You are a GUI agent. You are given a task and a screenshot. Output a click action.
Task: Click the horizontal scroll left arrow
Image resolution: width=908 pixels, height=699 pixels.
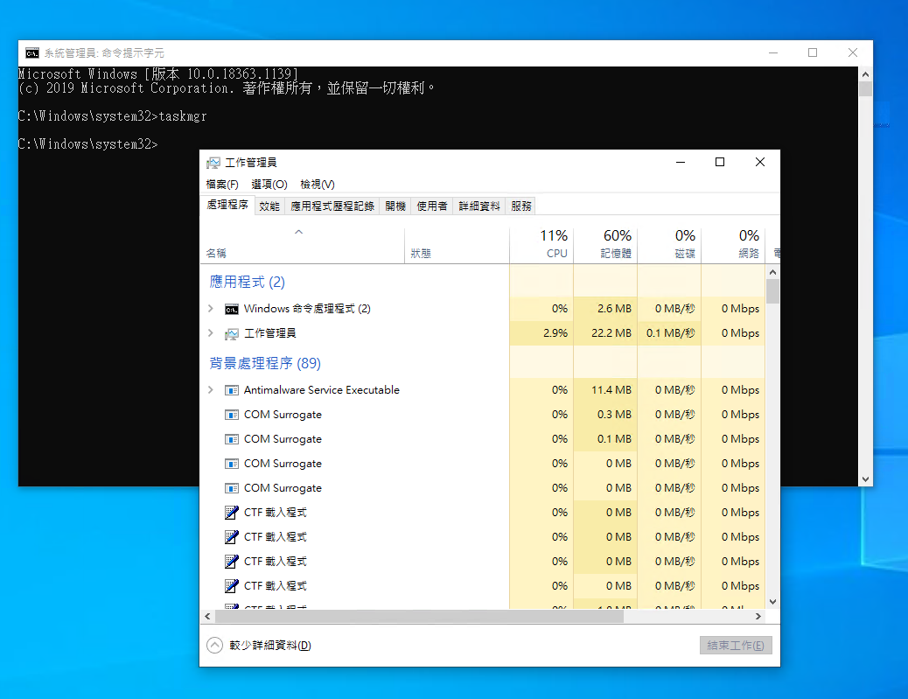207,617
